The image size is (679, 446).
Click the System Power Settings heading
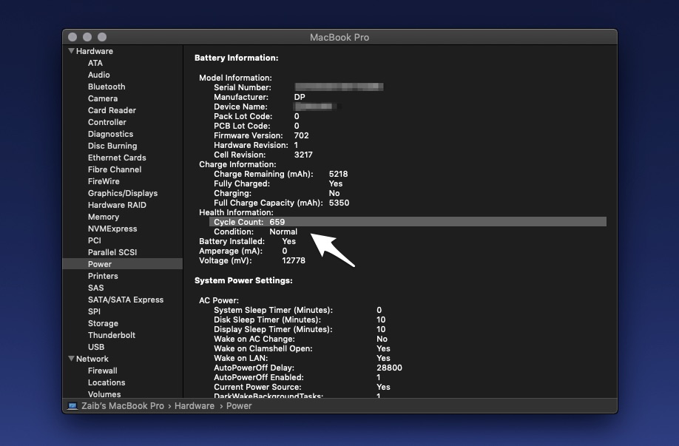243,280
